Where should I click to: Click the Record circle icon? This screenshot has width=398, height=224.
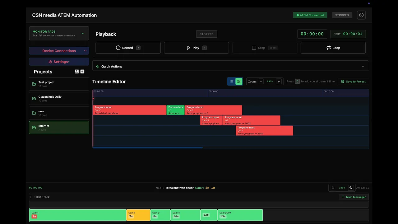coord(118,48)
